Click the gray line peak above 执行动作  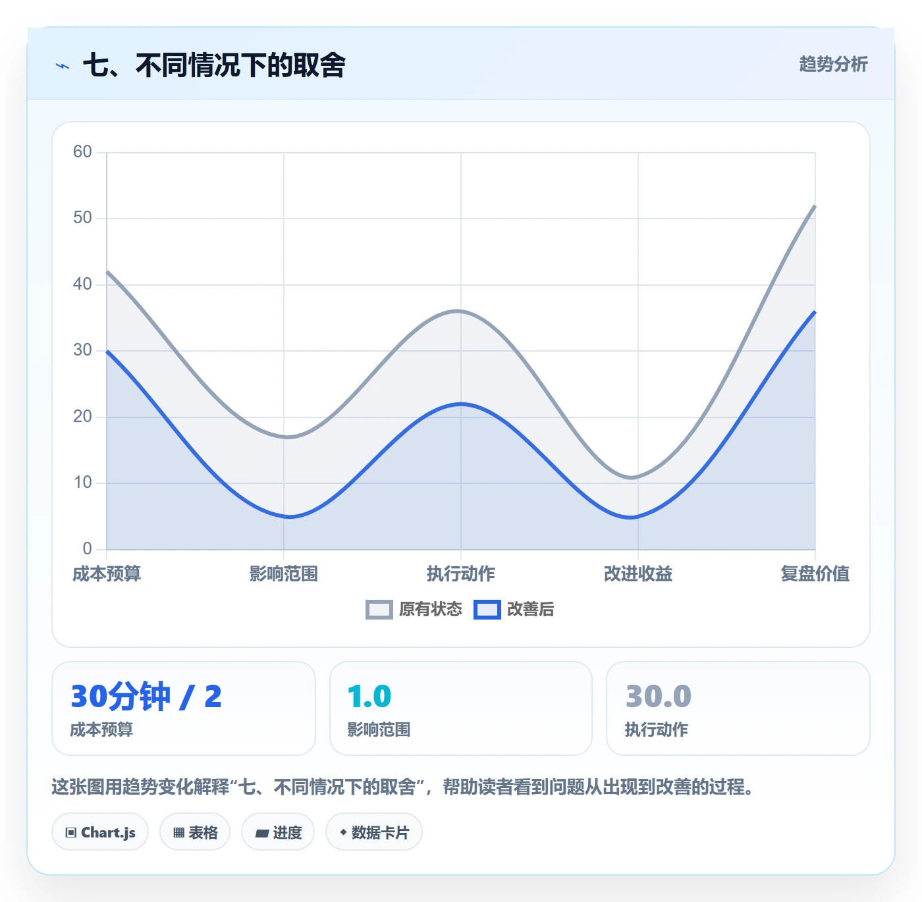coord(459,311)
